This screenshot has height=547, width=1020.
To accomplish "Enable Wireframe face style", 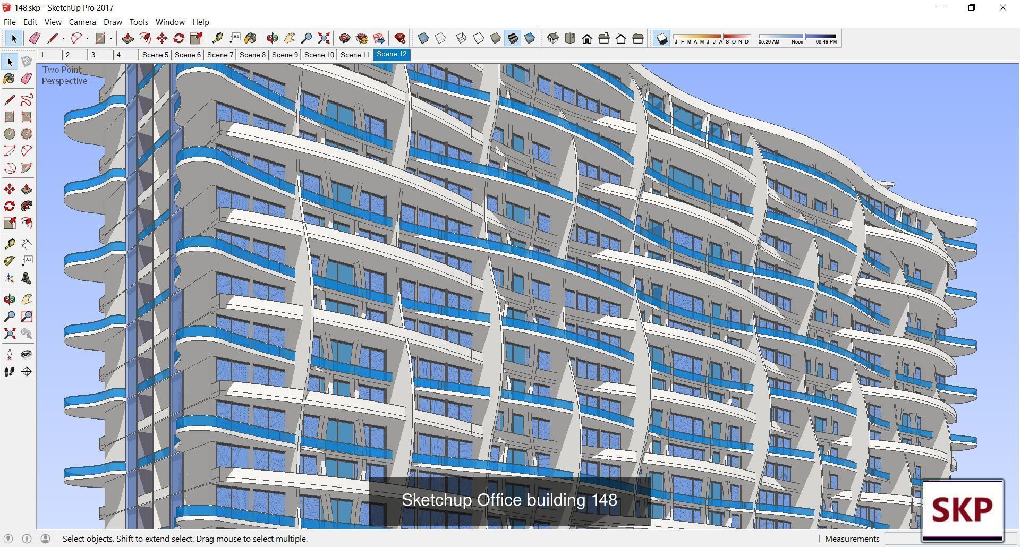I will point(462,38).
